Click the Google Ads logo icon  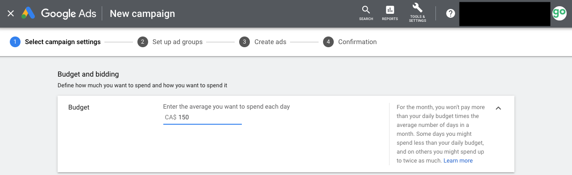point(29,13)
